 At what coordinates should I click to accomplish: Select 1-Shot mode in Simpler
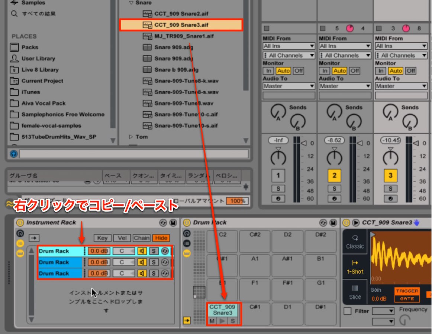(x=355, y=267)
